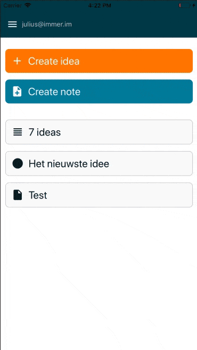Click the file icon beside Test

click(18, 195)
